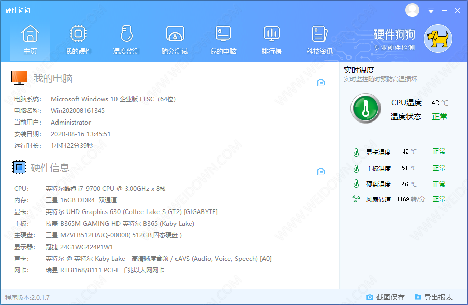The image size is (468, 305).
Task: Select the 三星 16GB DDR4 memory row
Action: 81,200
